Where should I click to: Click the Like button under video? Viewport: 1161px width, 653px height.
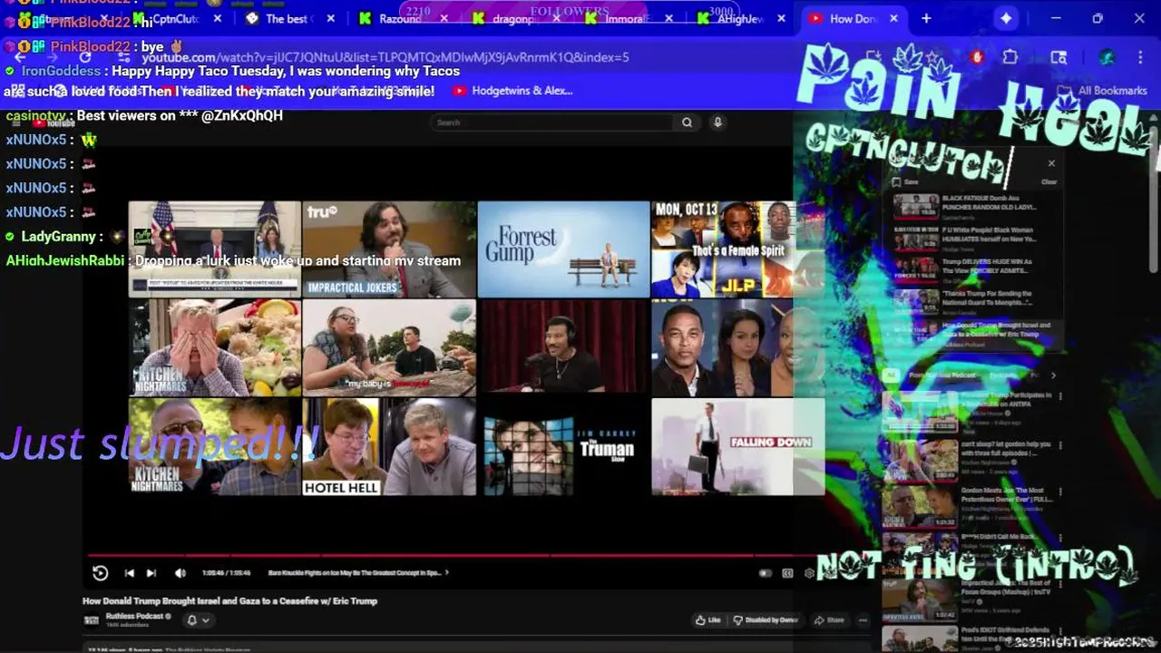(x=707, y=620)
